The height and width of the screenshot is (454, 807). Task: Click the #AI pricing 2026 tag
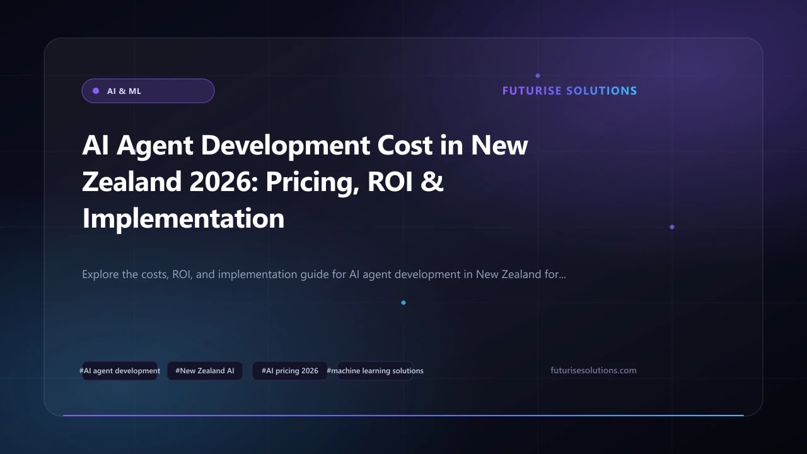coord(290,371)
